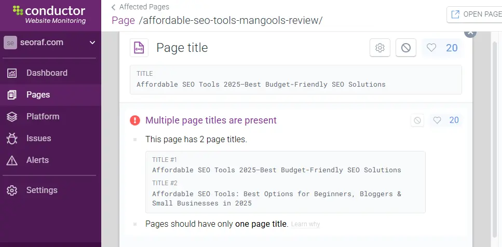Open the Multiple page titles are present issue
502x247 pixels.
211,120
